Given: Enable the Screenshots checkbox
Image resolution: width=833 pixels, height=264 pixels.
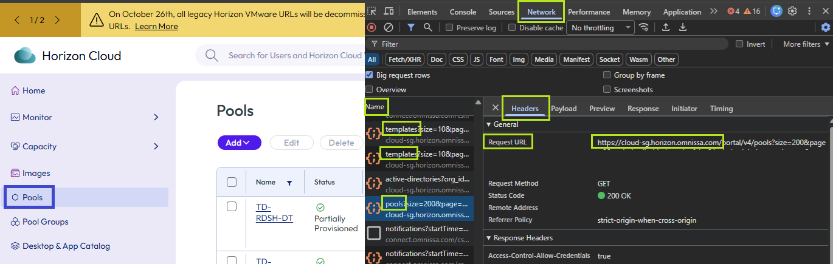Looking at the screenshot, I should point(607,89).
